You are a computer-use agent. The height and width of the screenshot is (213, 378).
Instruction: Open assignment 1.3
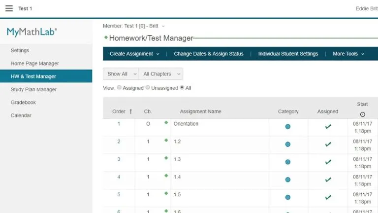click(177, 159)
